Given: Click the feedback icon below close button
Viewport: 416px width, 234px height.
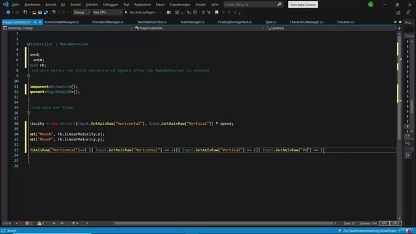Looking at the screenshot, I should pos(408,12).
